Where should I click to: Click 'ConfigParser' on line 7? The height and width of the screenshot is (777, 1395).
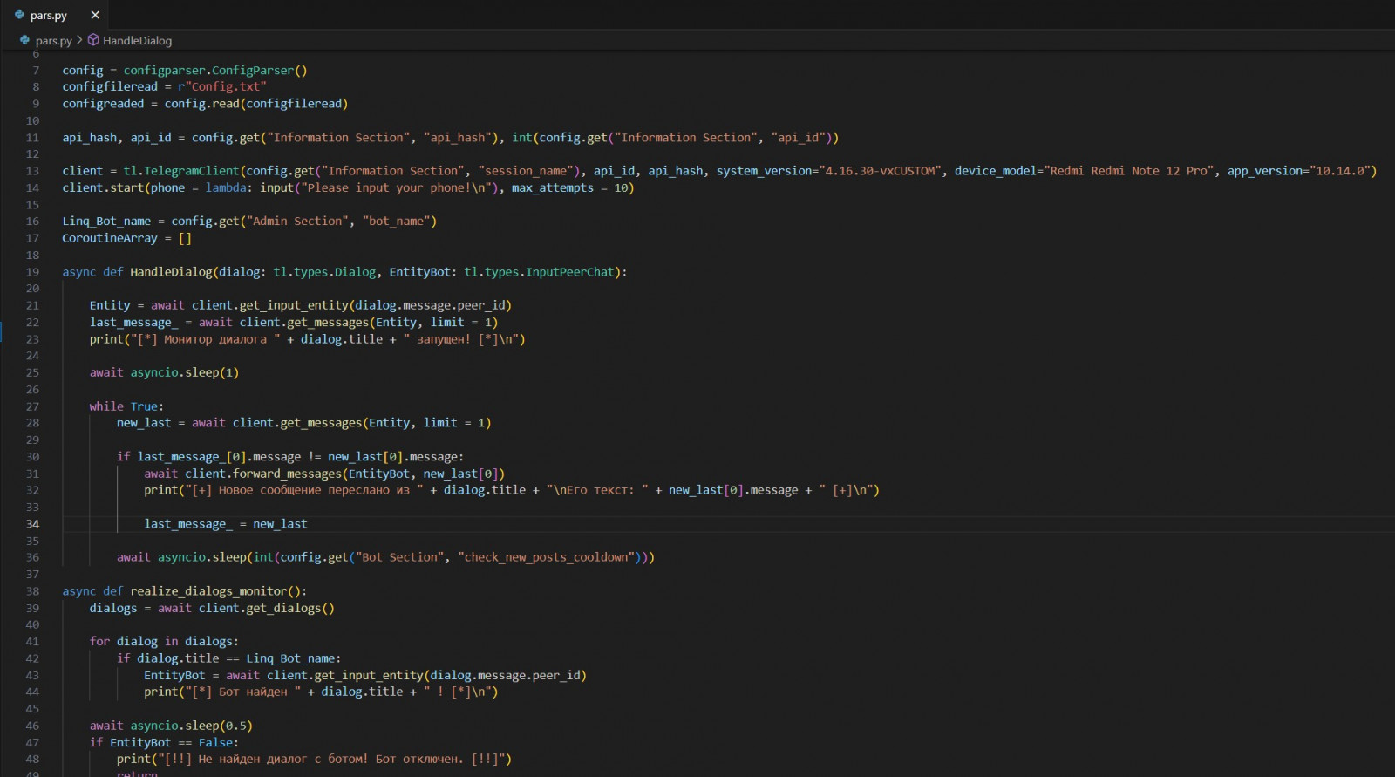click(x=253, y=70)
